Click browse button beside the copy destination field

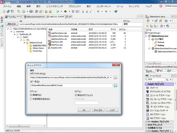point(115,86)
